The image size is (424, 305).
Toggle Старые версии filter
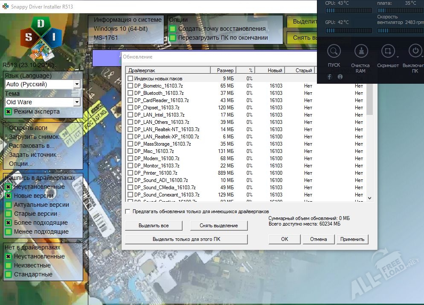pos(9,214)
